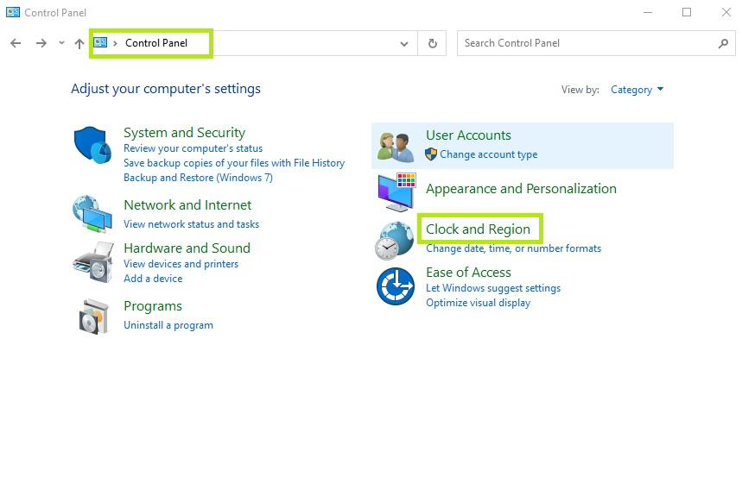
Task: Click the System and Security shield icon
Action: pyautogui.click(x=92, y=145)
